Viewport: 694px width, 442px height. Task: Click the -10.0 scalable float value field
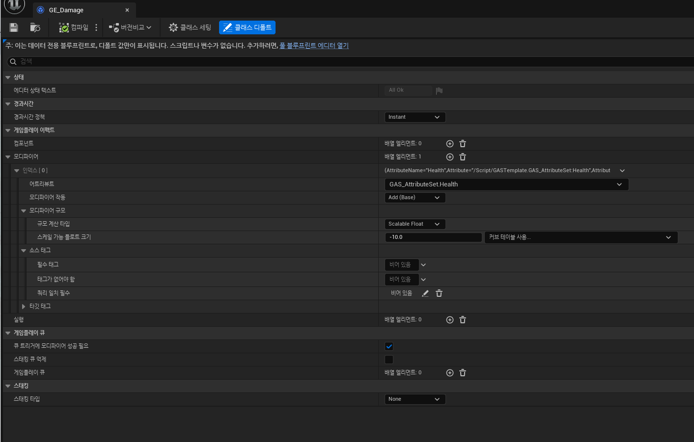tap(433, 237)
